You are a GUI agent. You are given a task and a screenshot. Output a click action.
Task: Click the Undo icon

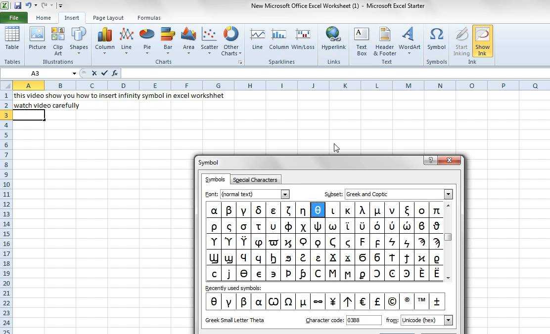point(28,5)
